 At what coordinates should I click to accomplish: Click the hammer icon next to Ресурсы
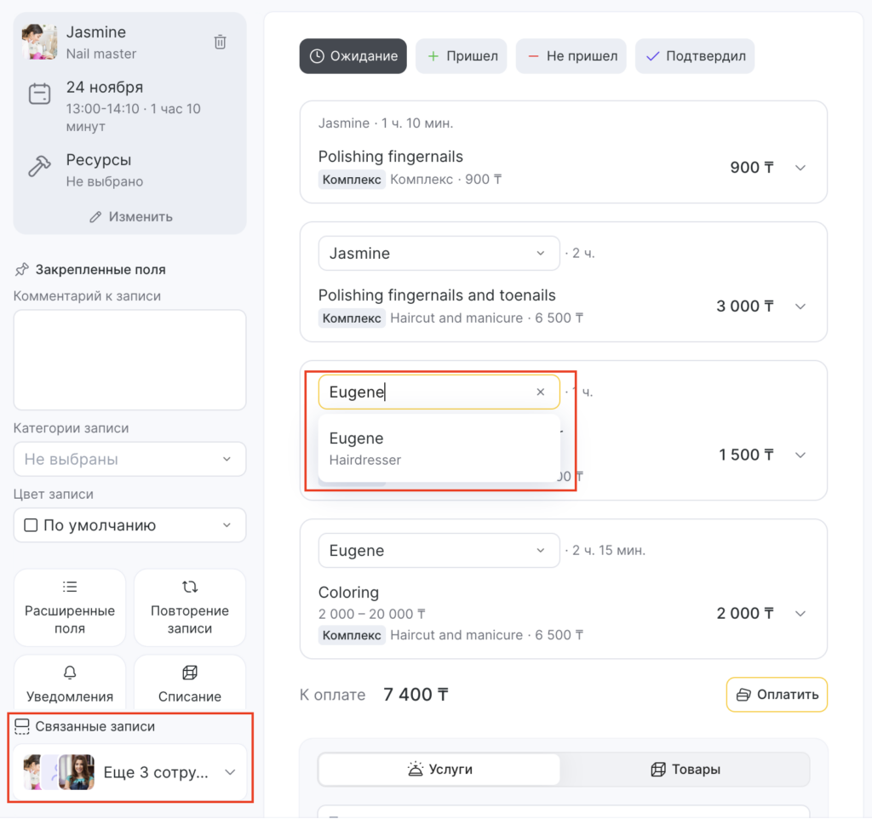click(x=39, y=167)
